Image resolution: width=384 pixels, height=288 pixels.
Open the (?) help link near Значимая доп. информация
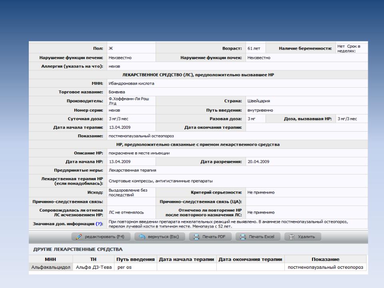pyautogui.click(x=99, y=224)
